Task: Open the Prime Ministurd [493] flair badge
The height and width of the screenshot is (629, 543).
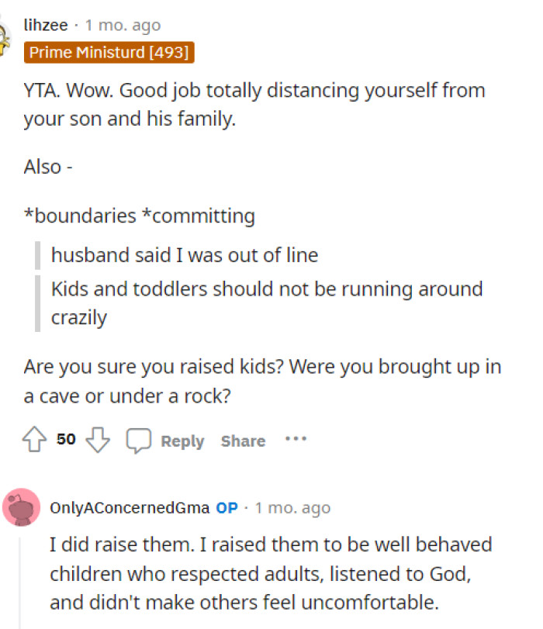Action: [109, 53]
